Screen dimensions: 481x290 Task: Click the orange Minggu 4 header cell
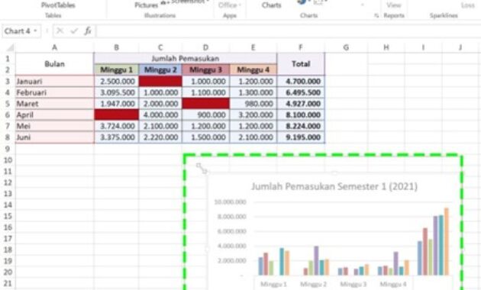[x=253, y=69]
